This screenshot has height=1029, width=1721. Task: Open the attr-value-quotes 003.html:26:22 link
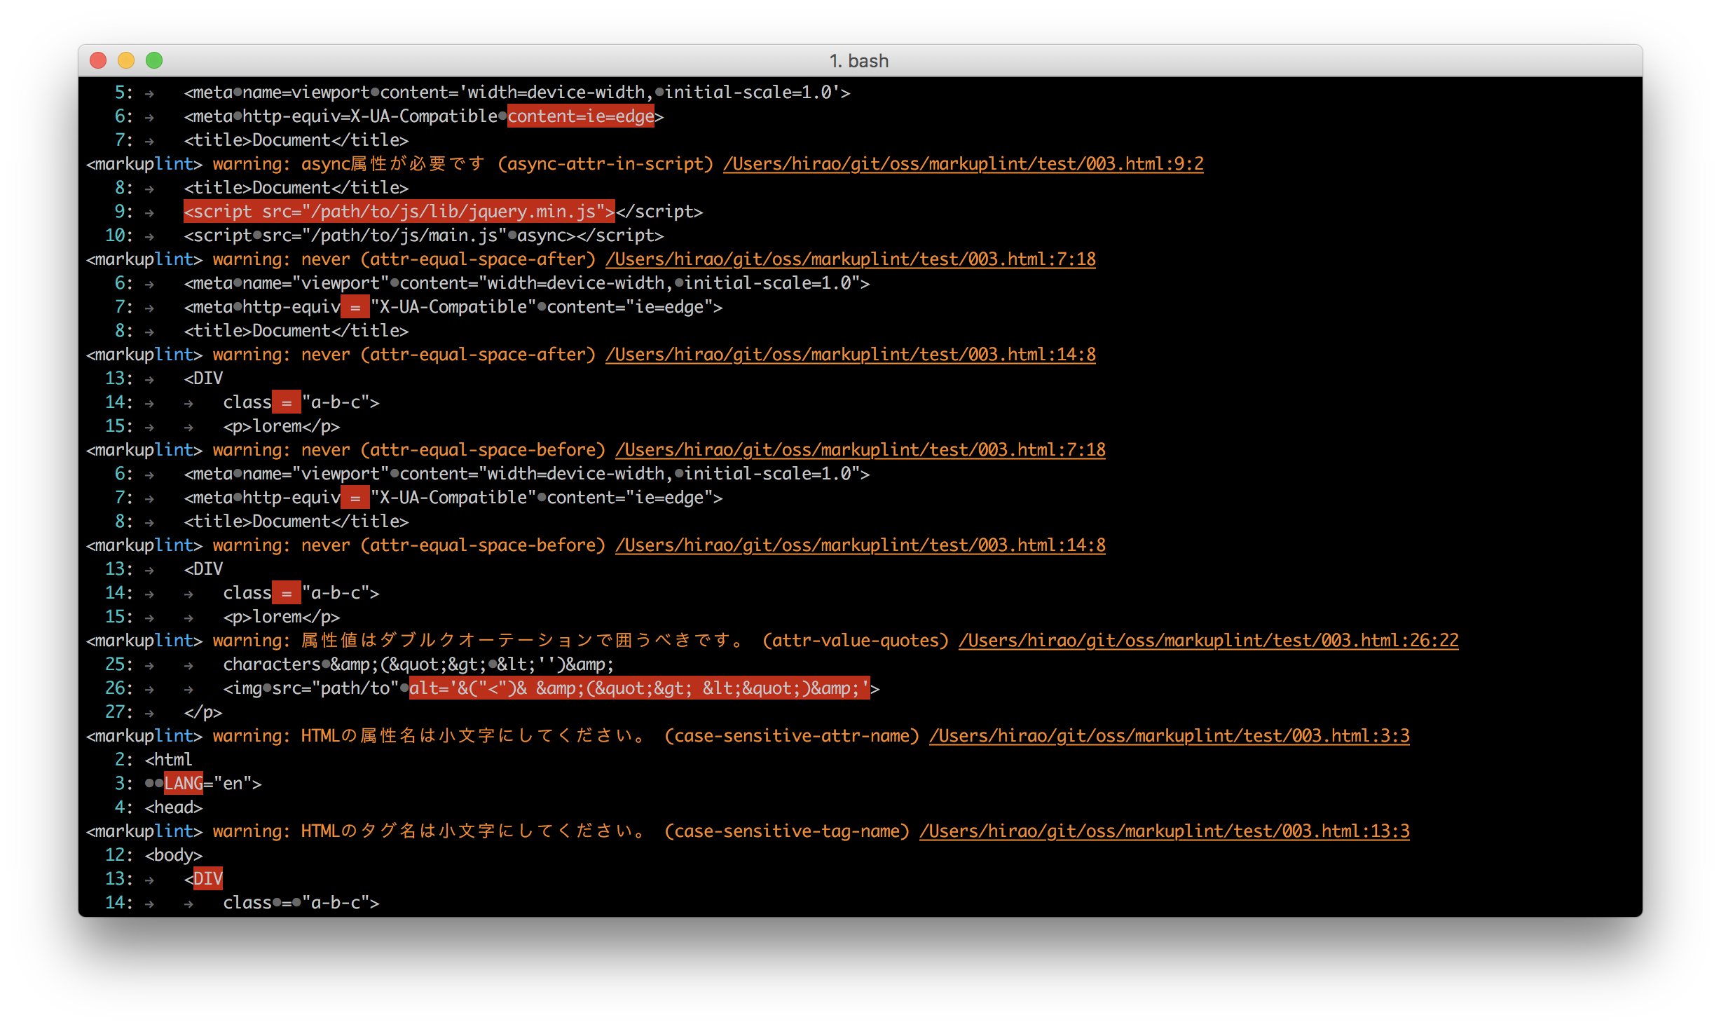(x=1208, y=641)
